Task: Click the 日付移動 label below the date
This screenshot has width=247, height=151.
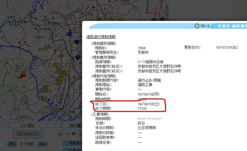Action: [x=27, y=144]
